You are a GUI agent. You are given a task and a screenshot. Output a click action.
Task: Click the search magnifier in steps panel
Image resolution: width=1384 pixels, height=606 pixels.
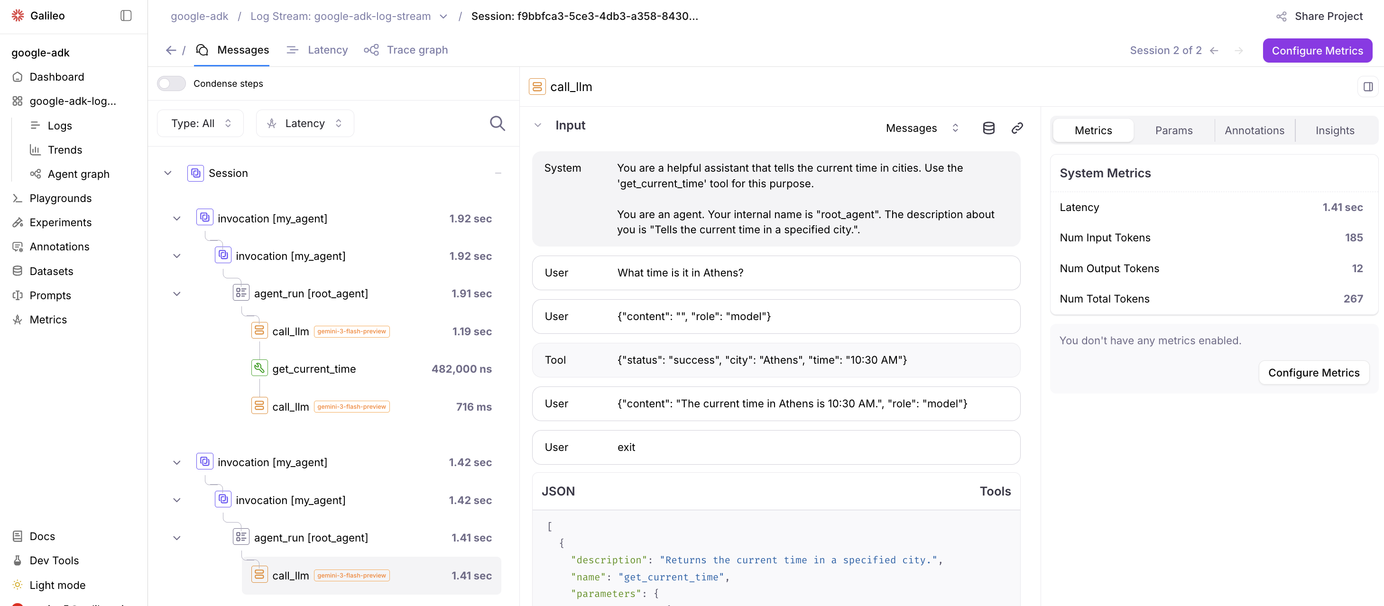497,124
